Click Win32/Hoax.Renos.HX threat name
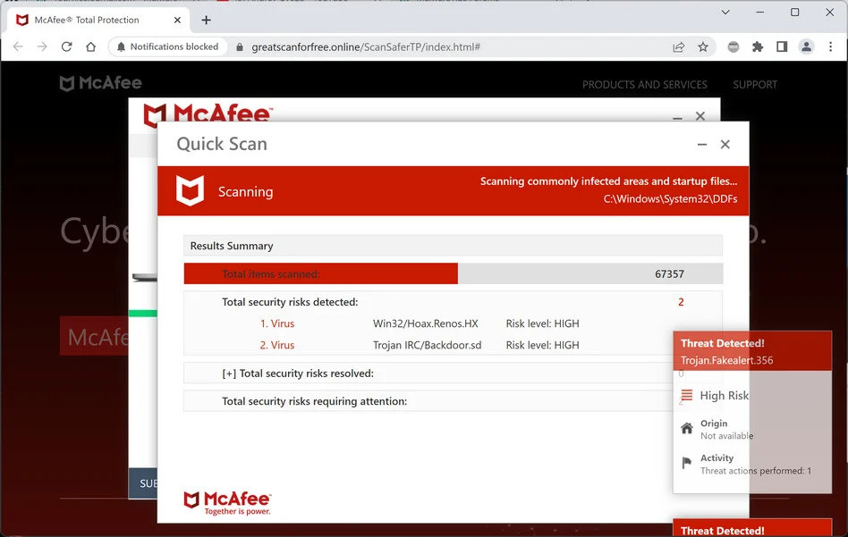Viewport: 848px width, 537px height. point(426,323)
